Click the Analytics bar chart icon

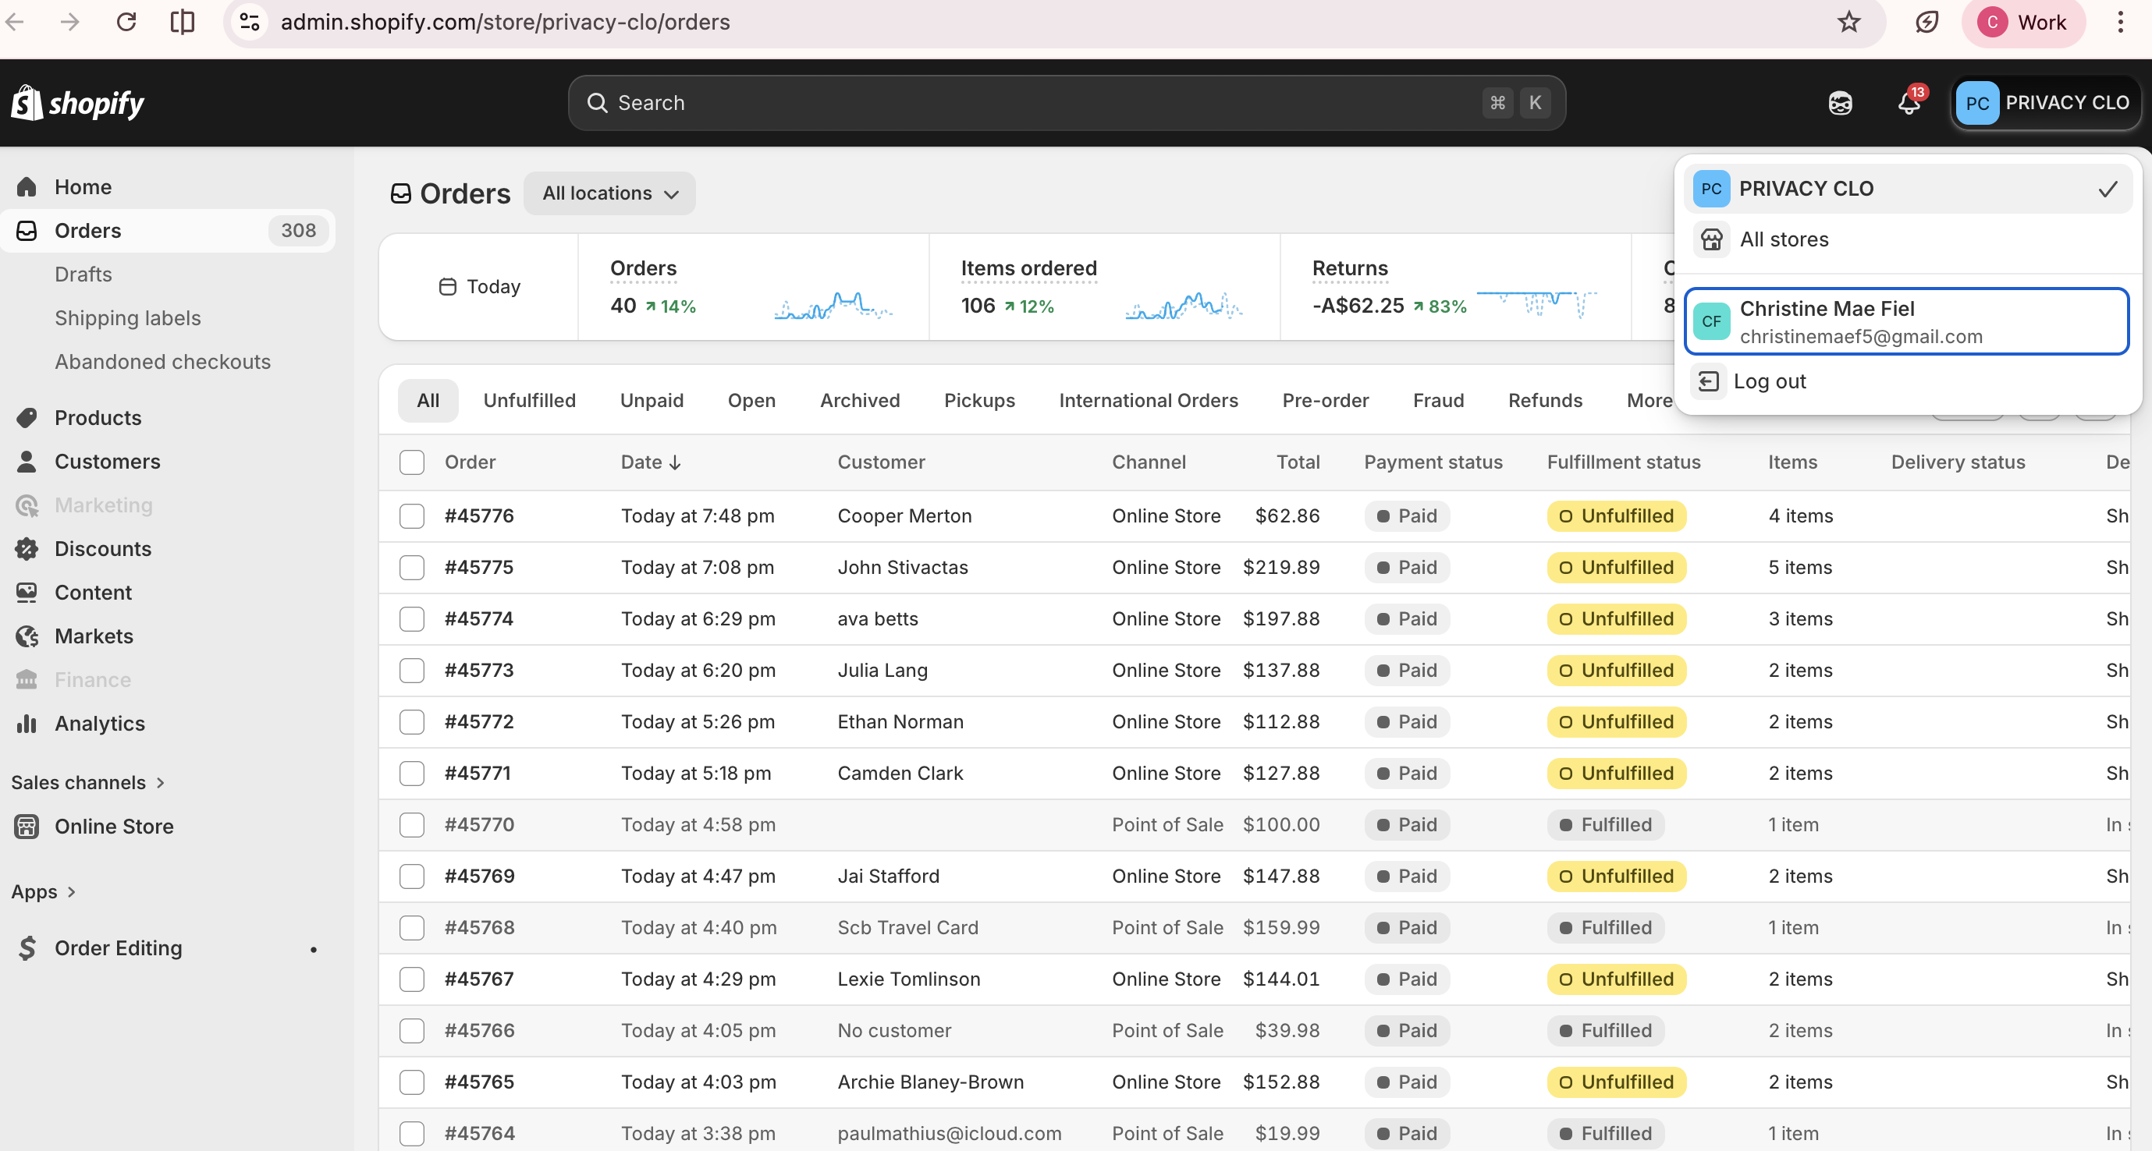click(x=27, y=724)
